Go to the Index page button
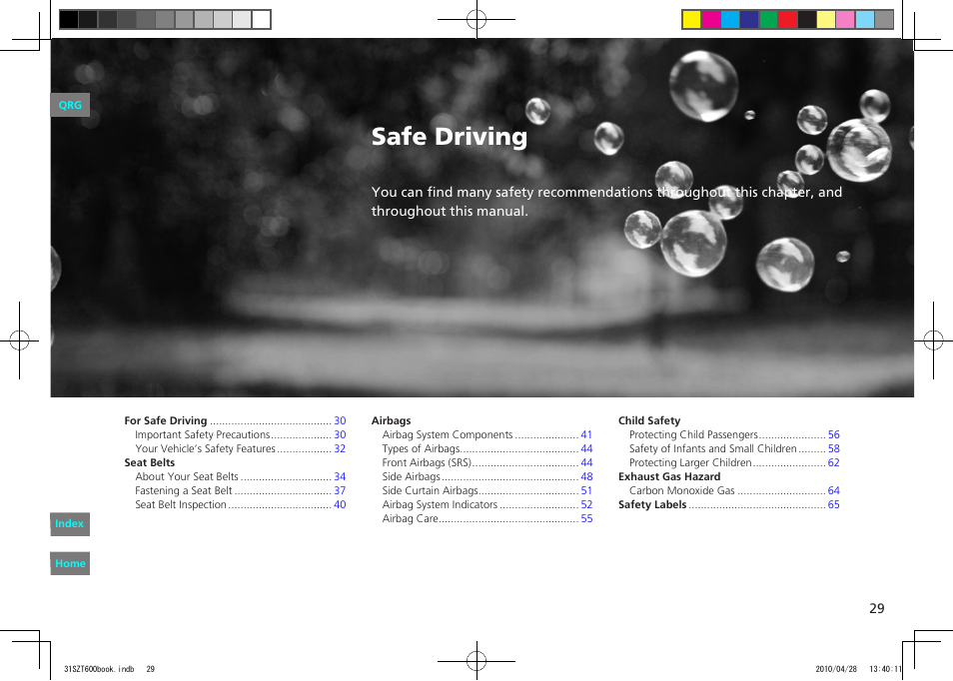Image resolution: width=953 pixels, height=681 pixels. (70, 523)
